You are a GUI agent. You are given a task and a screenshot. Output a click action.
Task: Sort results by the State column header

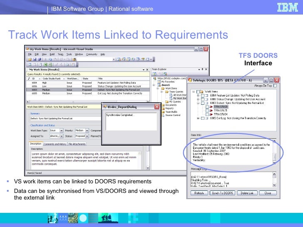tap(89, 79)
